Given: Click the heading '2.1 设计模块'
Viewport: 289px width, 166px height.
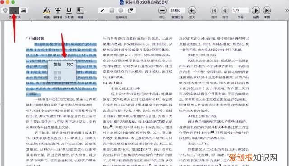Looking at the screenshot, I should [112, 83].
